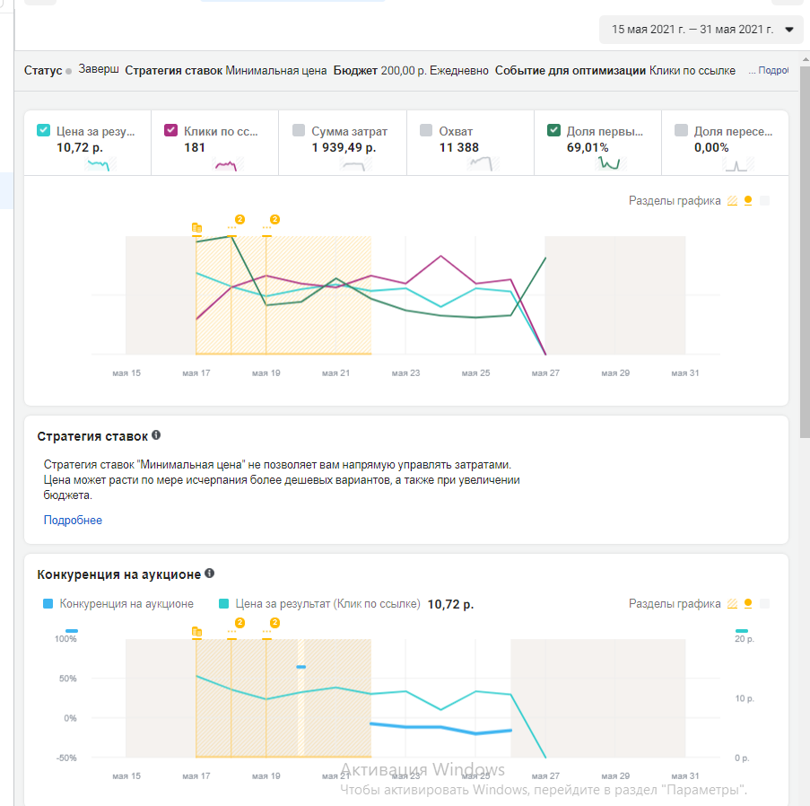The width and height of the screenshot is (810, 806).
Task: Expand campaign details via the truncated Подроб... link
Action: tap(772, 70)
